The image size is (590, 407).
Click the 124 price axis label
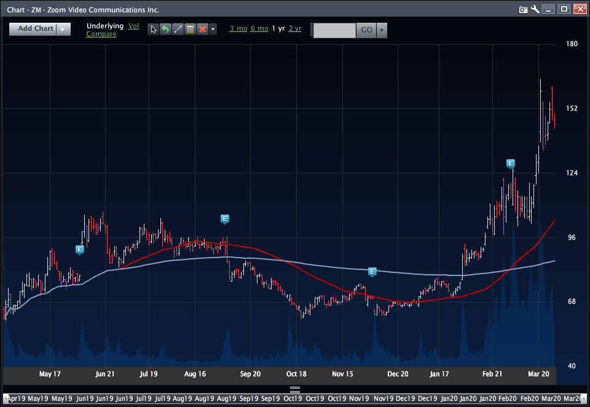[572, 173]
